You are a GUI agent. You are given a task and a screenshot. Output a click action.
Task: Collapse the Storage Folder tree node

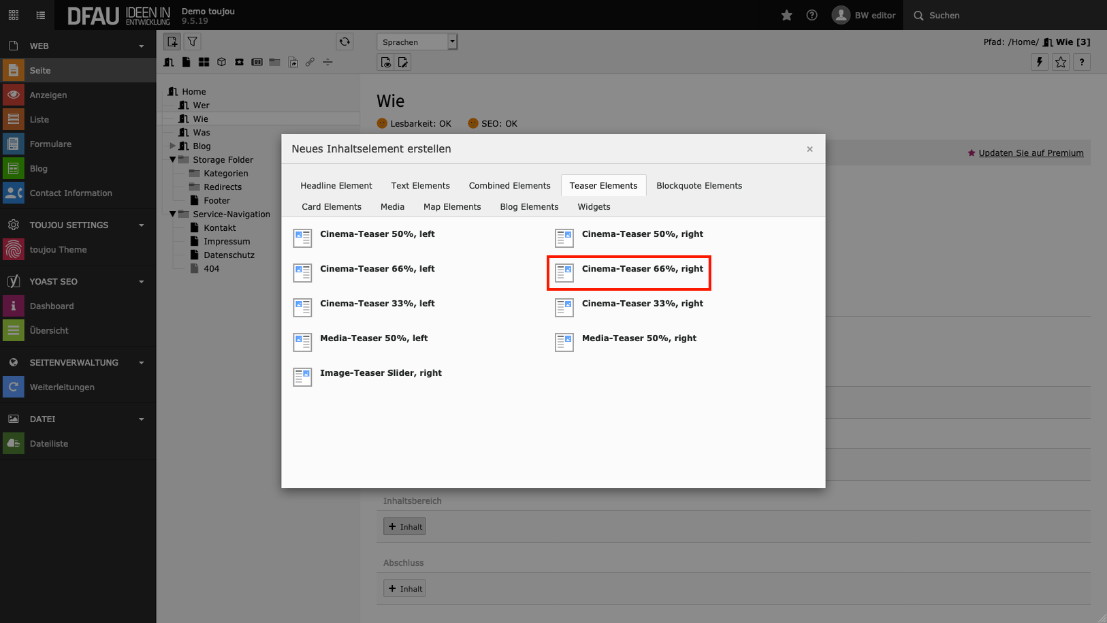coord(173,160)
